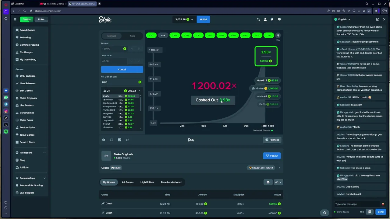Click the players list scrollbar
This screenshot has width=390, height=219.
141,103
